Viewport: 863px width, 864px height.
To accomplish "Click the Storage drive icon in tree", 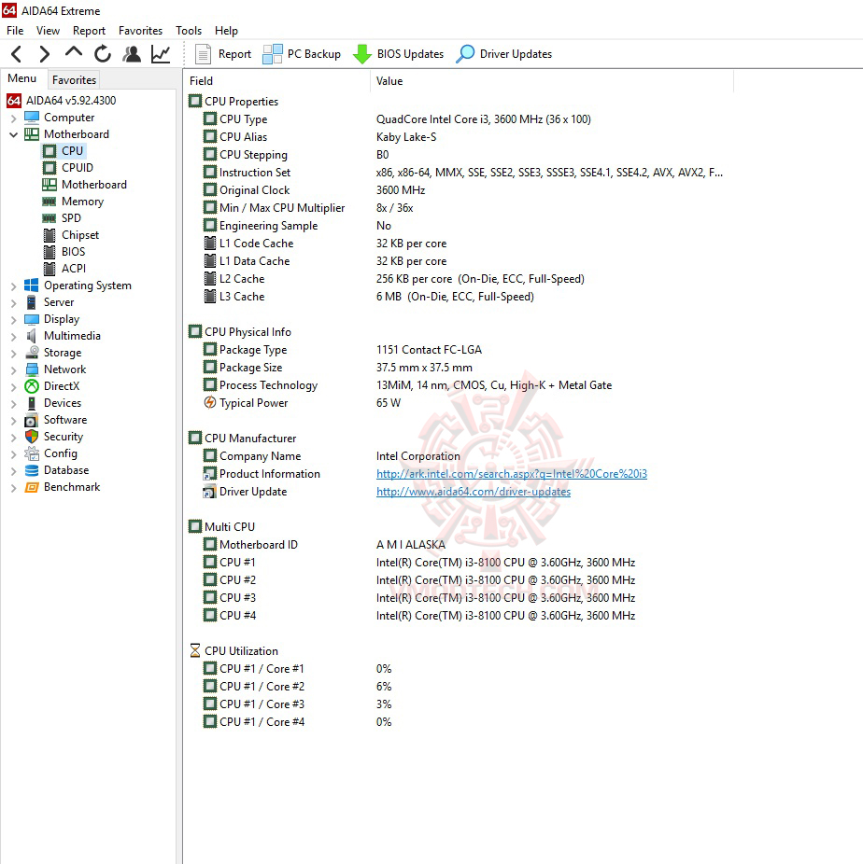I will (32, 354).
